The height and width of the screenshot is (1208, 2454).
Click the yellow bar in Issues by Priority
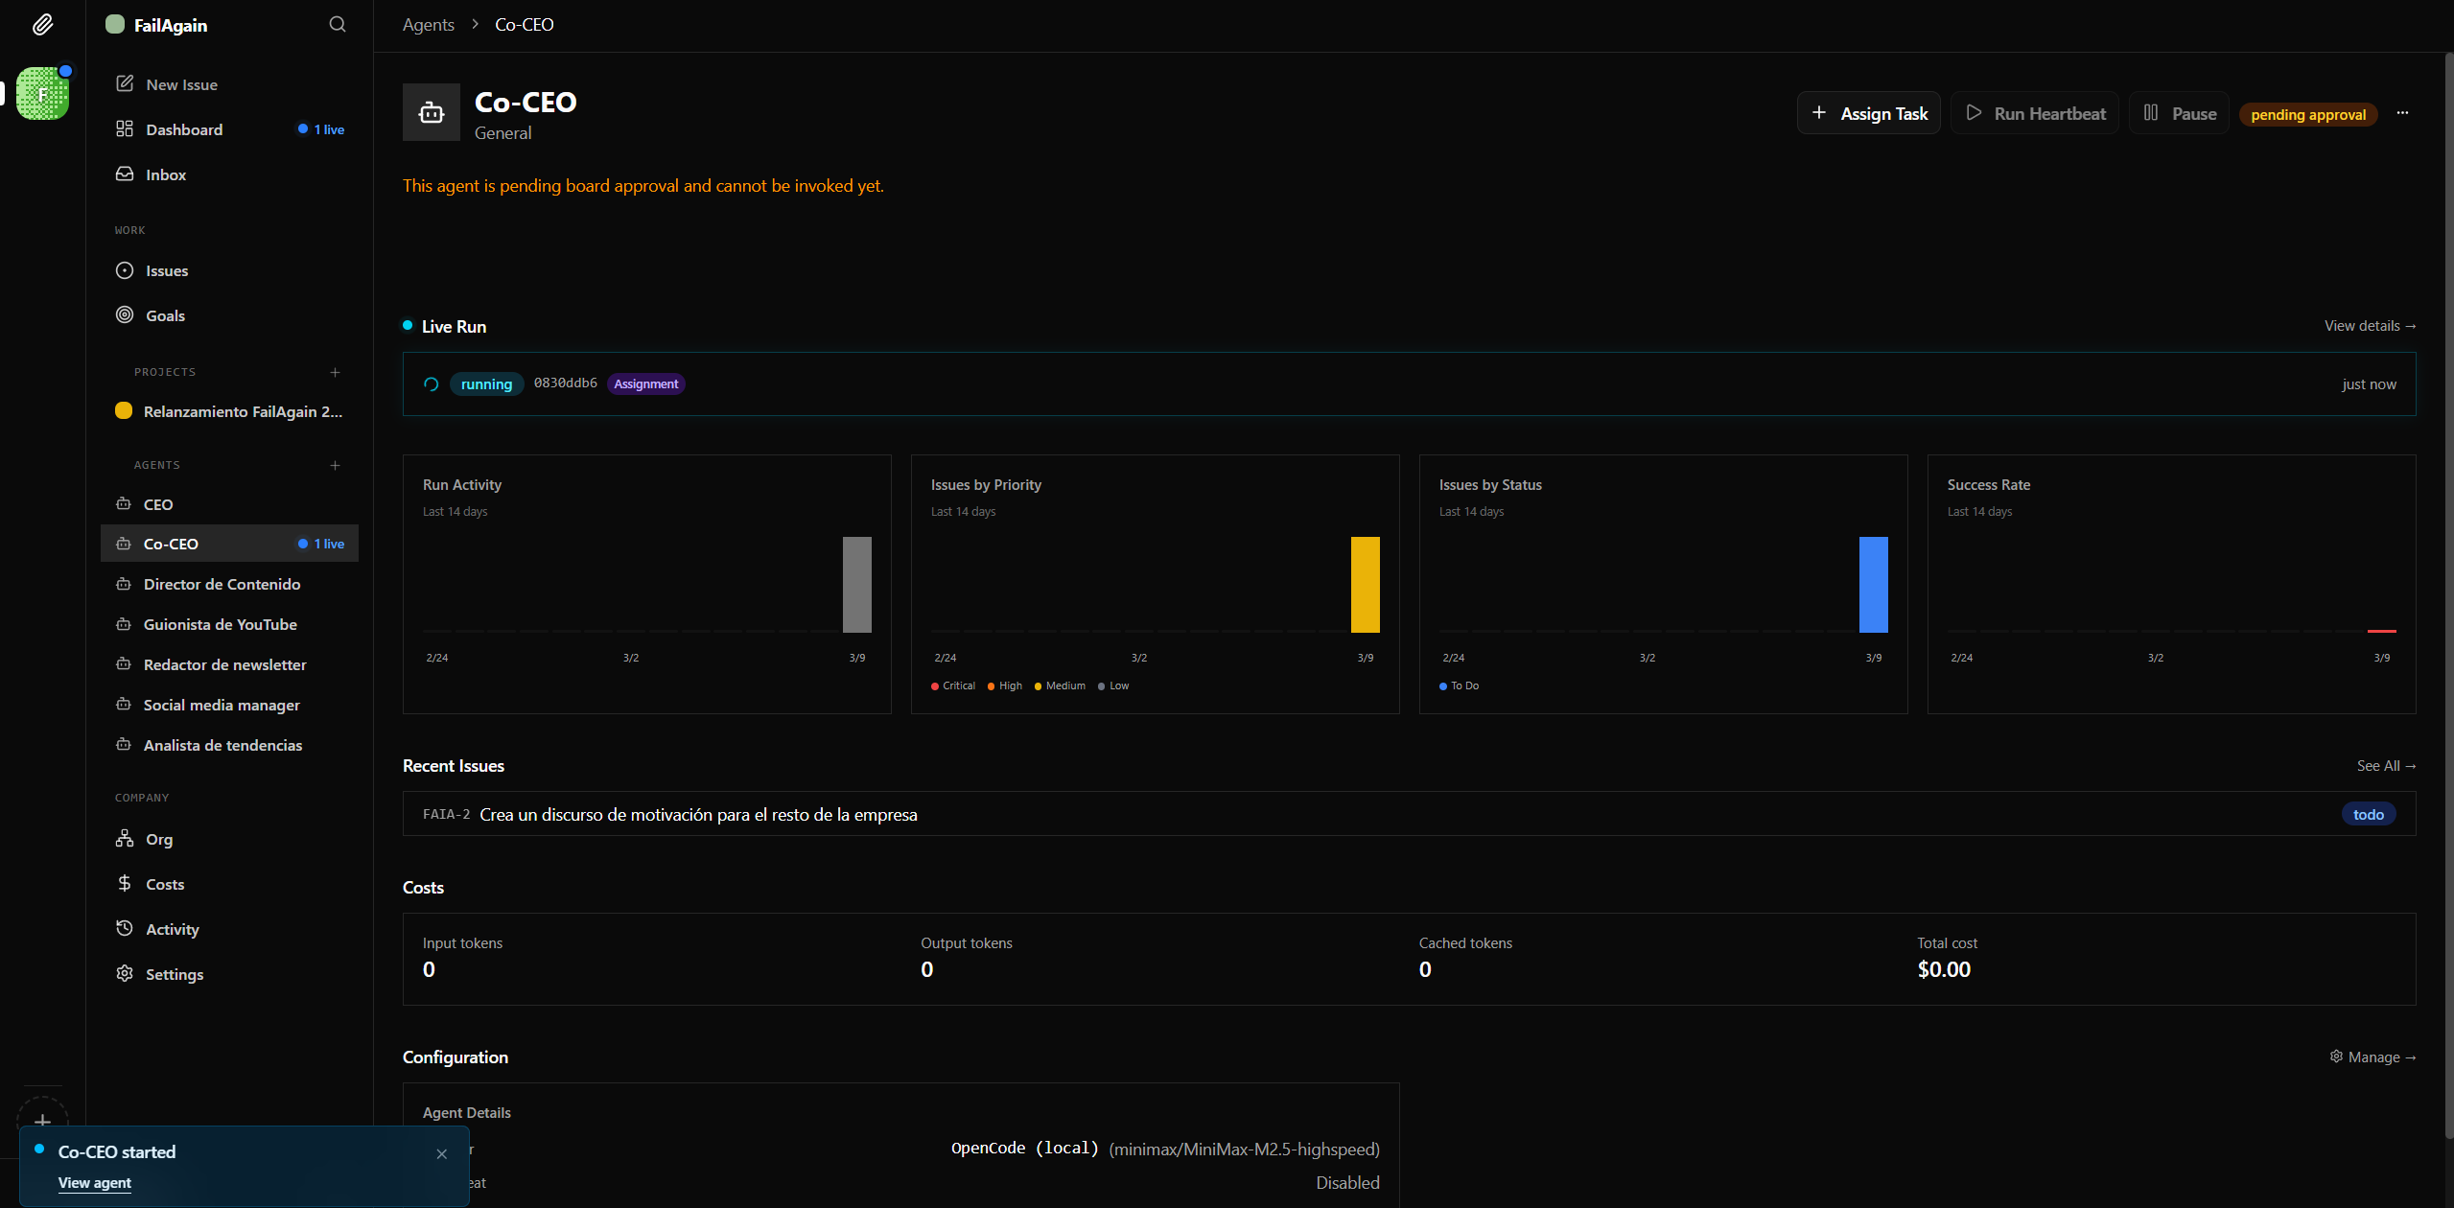tap(1365, 585)
